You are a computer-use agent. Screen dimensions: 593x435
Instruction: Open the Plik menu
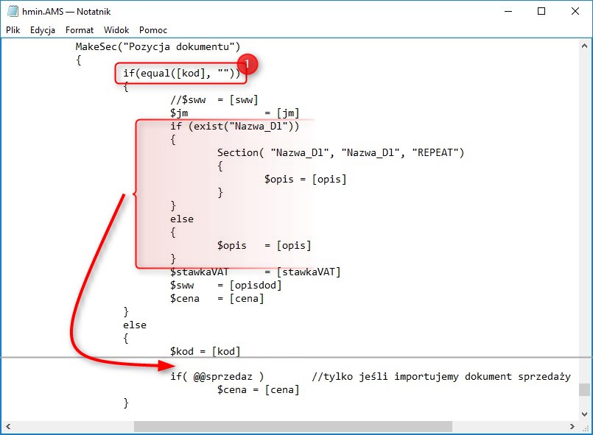[x=13, y=30]
